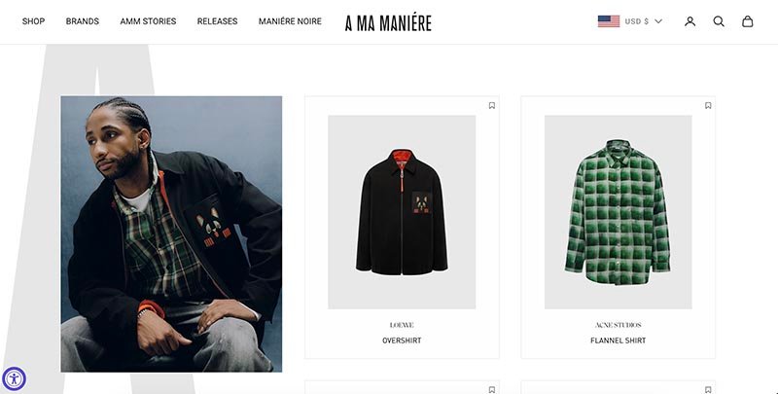This screenshot has height=394, width=778.
Task: Open the USD $ currency selector
Action: tap(630, 21)
